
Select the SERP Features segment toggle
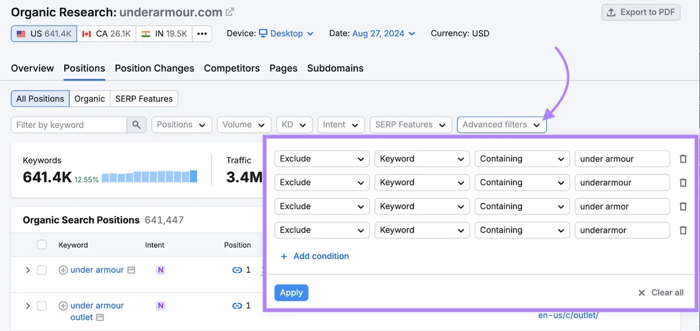pos(144,98)
